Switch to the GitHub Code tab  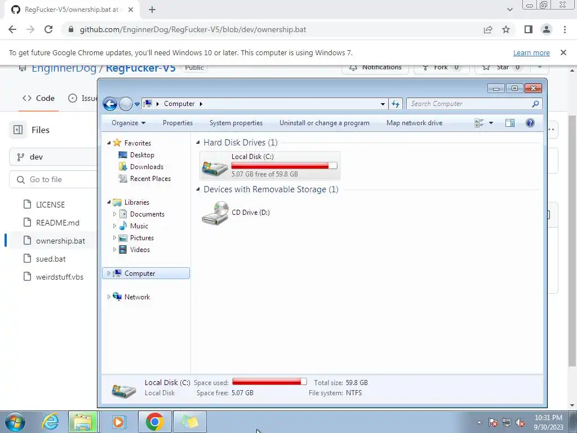[39, 98]
